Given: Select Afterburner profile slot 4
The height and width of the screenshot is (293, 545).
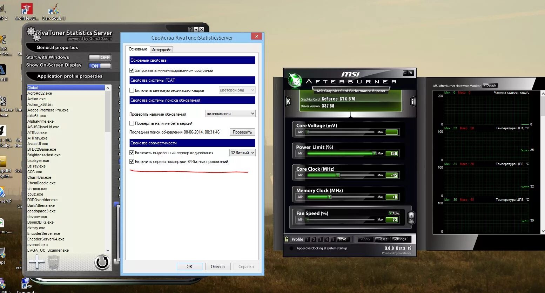Looking at the screenshot, I should pos(327,239).
